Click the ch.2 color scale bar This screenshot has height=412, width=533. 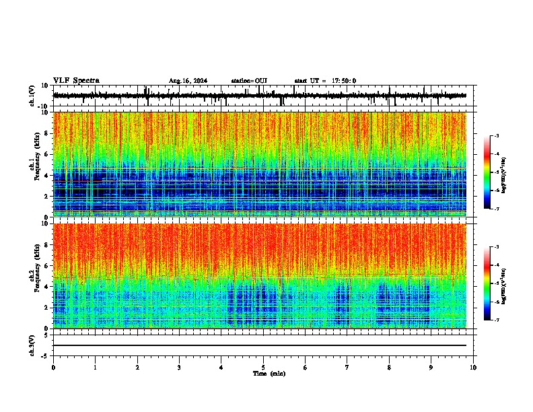[x=487, y=283]
